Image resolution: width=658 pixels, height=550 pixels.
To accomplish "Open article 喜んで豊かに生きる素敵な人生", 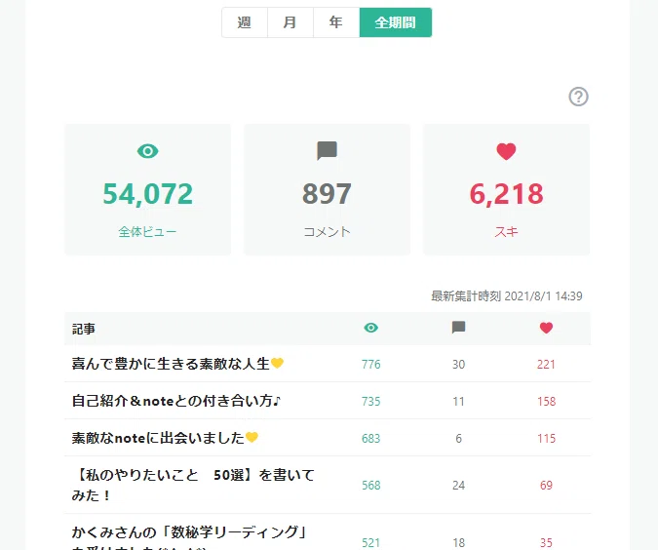I will (178, 364).
